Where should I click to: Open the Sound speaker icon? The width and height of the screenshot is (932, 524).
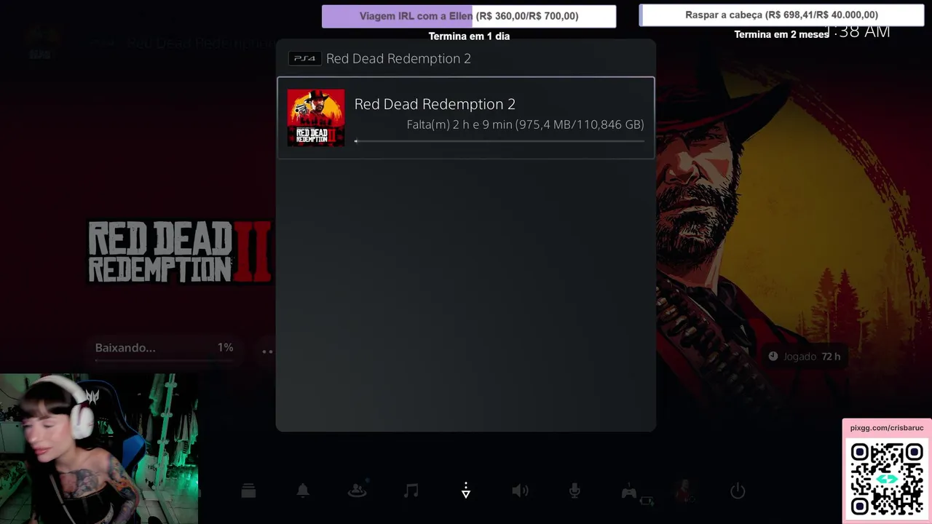(520, 491)
